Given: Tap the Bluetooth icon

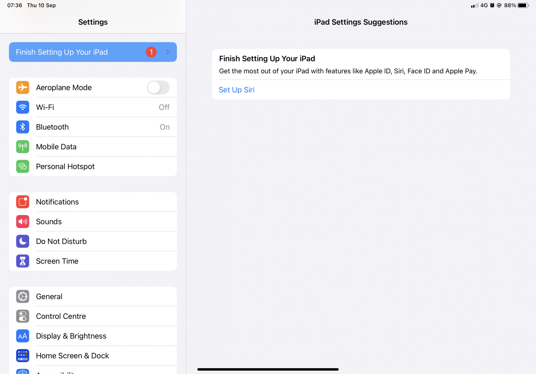Looking at the screenshot, I should [x=23, y=127].
